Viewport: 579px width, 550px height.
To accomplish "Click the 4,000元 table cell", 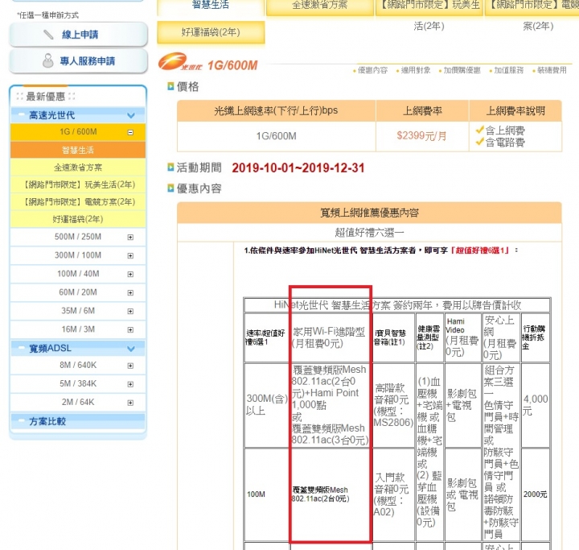I will coord(535,405).
